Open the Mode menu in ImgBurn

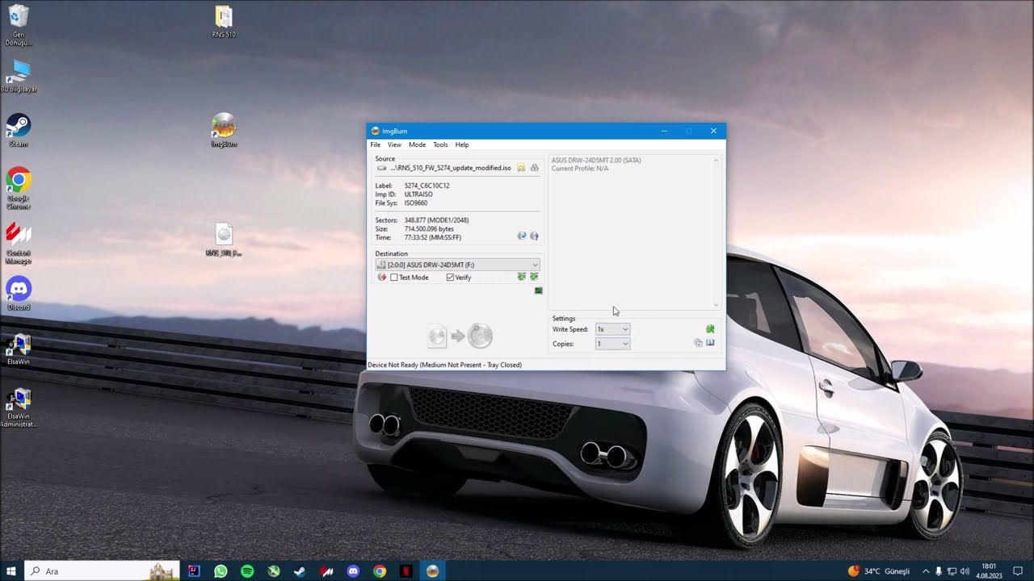417,144
